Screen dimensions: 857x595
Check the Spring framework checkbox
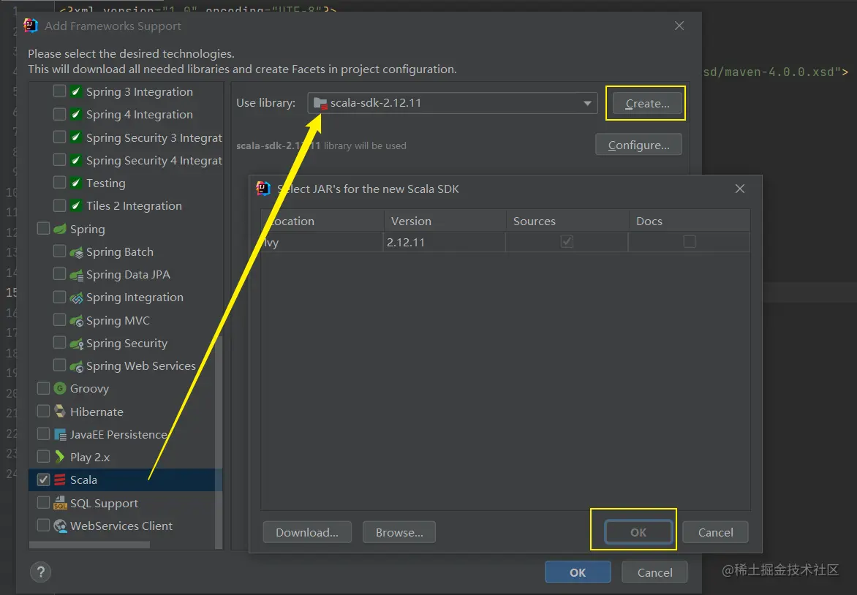(43, 228)
